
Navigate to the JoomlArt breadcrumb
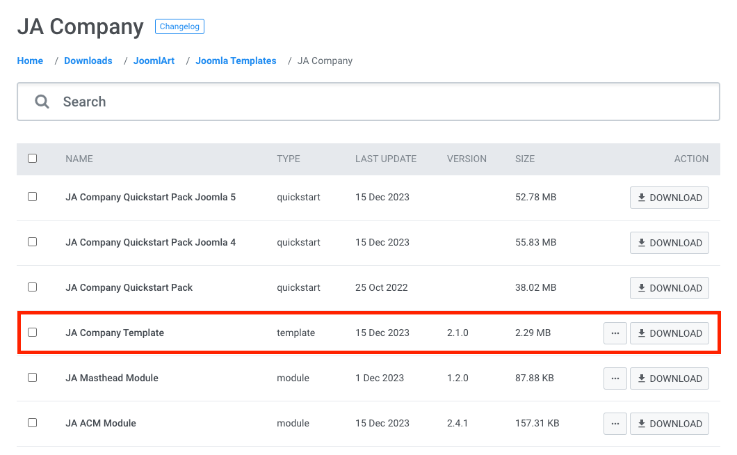pos(154,61)
